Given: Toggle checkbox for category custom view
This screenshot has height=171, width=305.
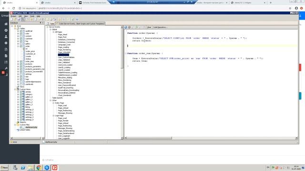Looking at the screenshot, I should pos(21,95).
